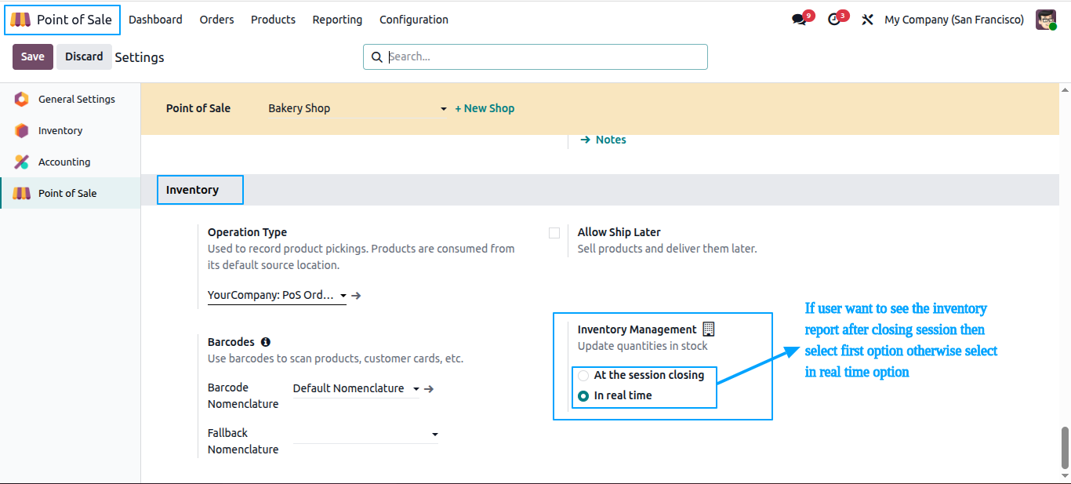Select In real time option
The image size is (1071, 484).
(583, 396)
